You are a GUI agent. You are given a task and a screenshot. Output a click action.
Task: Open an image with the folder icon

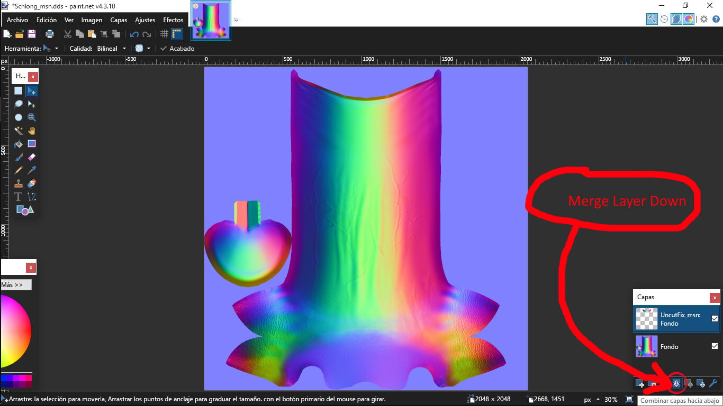point(20,34)
